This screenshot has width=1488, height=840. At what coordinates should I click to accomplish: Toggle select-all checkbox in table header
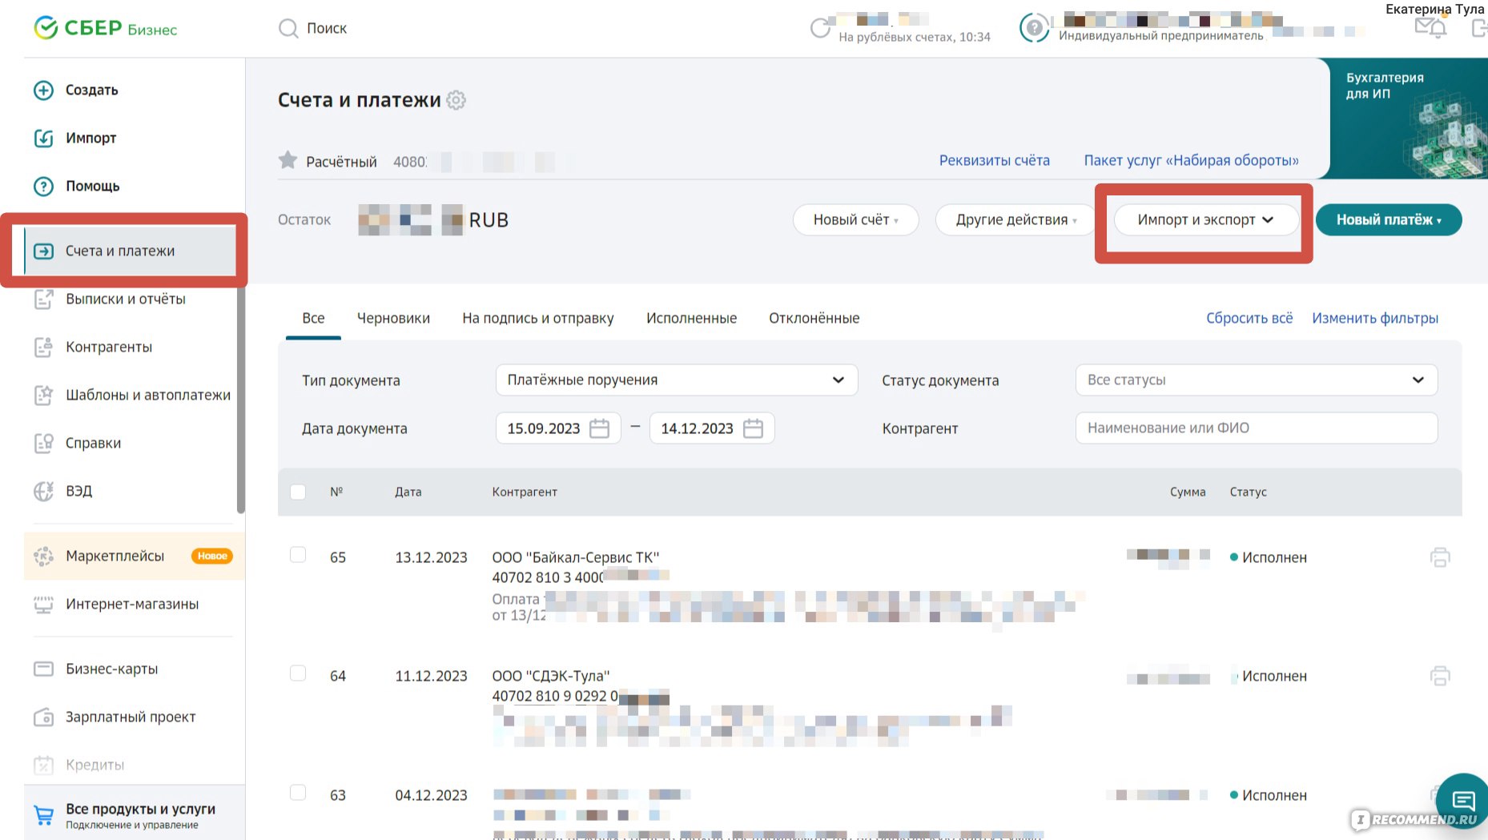298,492
